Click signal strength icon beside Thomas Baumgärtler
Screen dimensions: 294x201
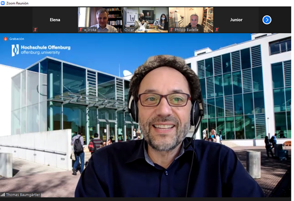(x=3, y=195)
